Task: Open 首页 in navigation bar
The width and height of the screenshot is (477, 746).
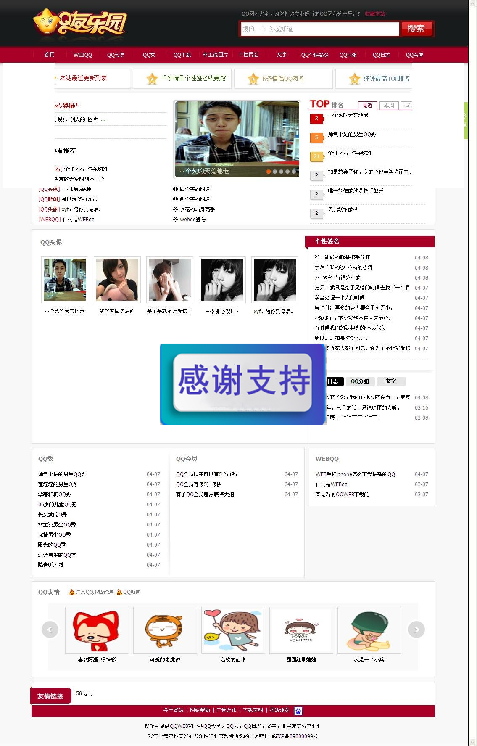Action: tap(50, 55)
